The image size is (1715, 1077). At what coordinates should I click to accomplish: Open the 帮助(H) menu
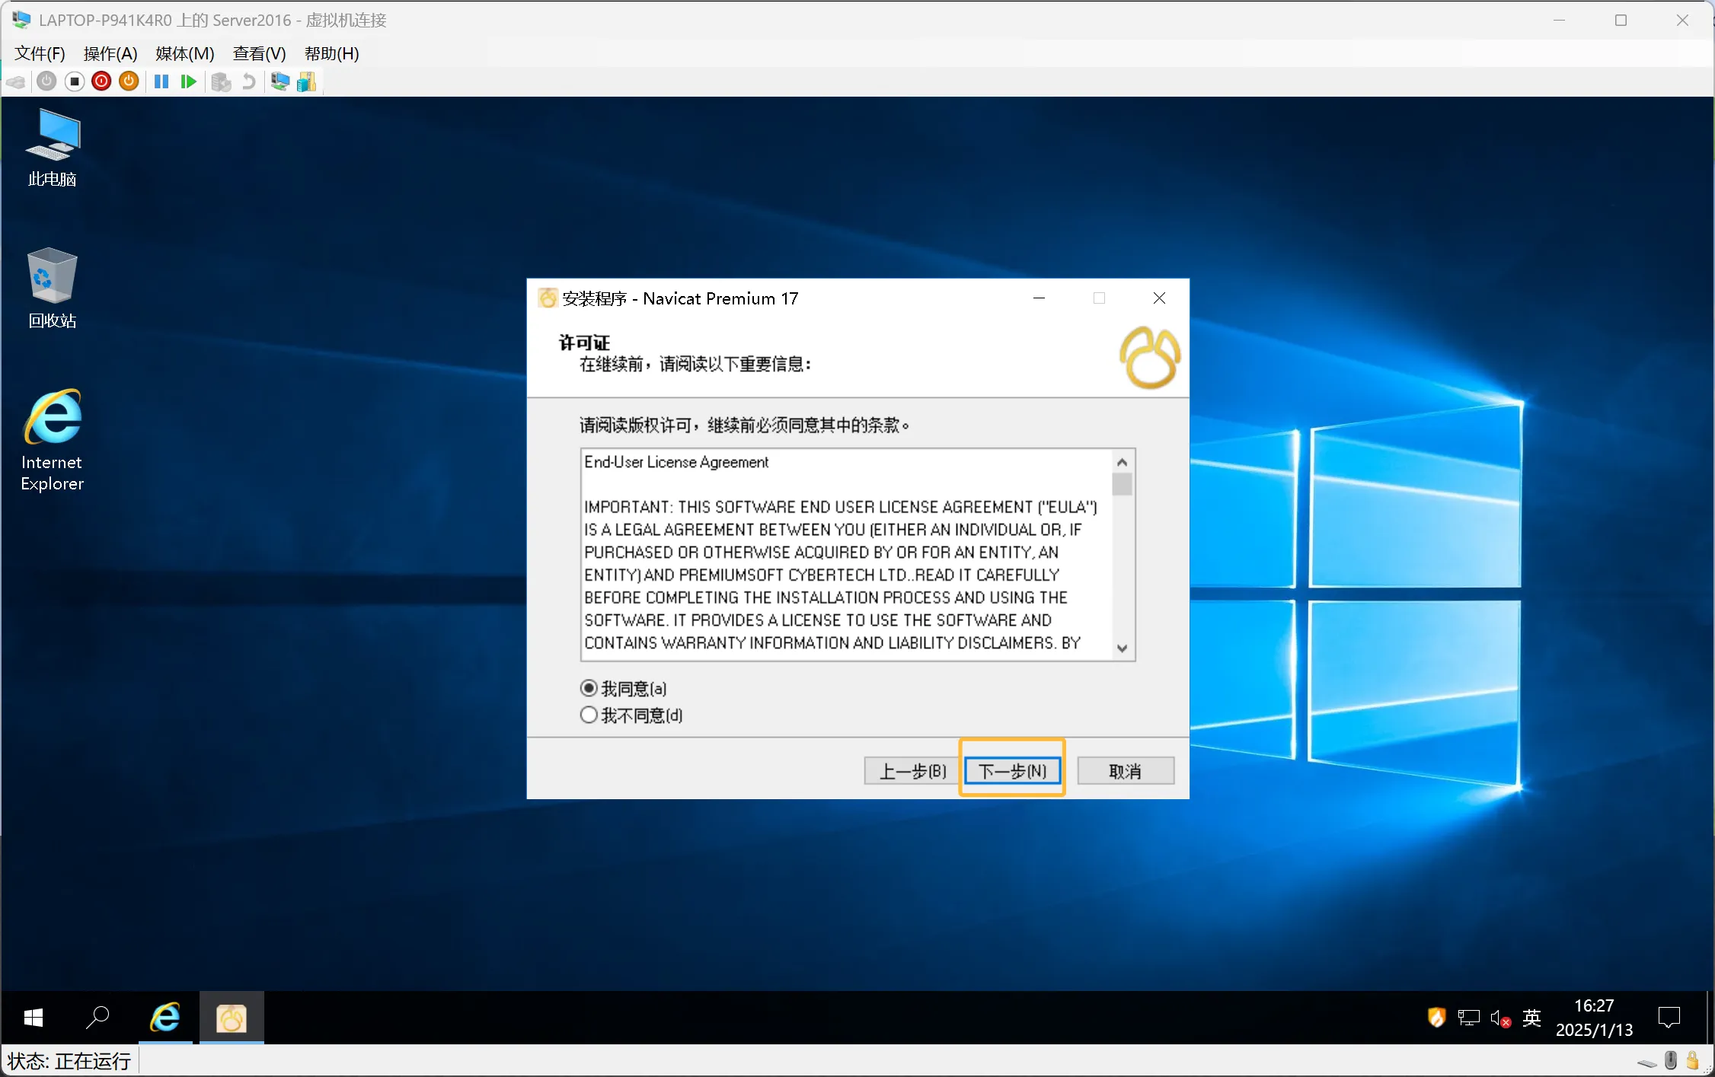332,53
